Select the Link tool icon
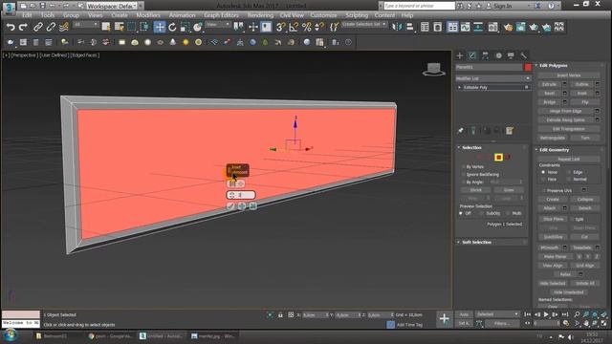 click(38, 27)
